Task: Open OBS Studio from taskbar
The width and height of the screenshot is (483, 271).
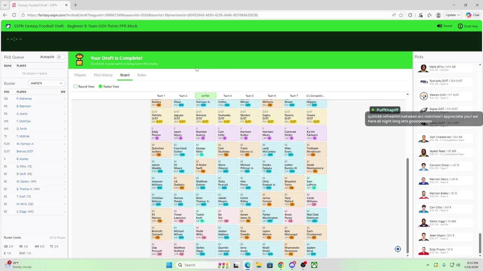Action: tap(303, 265)
